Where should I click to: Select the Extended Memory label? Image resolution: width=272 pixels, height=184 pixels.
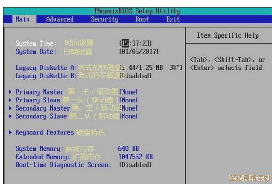[x=43, y=157]
